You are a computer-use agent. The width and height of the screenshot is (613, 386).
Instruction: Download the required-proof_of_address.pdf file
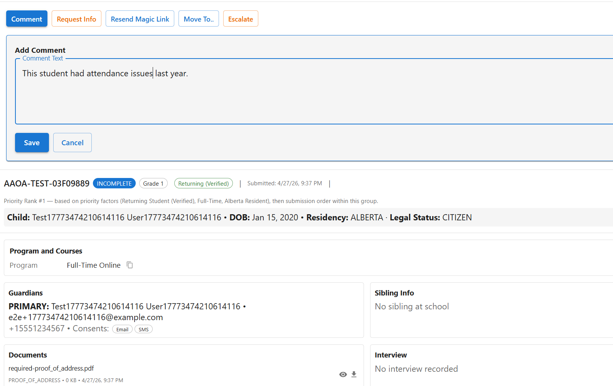354,374
